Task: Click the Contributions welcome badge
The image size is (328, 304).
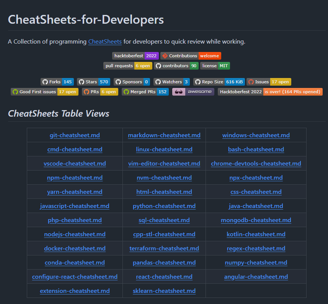Action: (191, 56)
